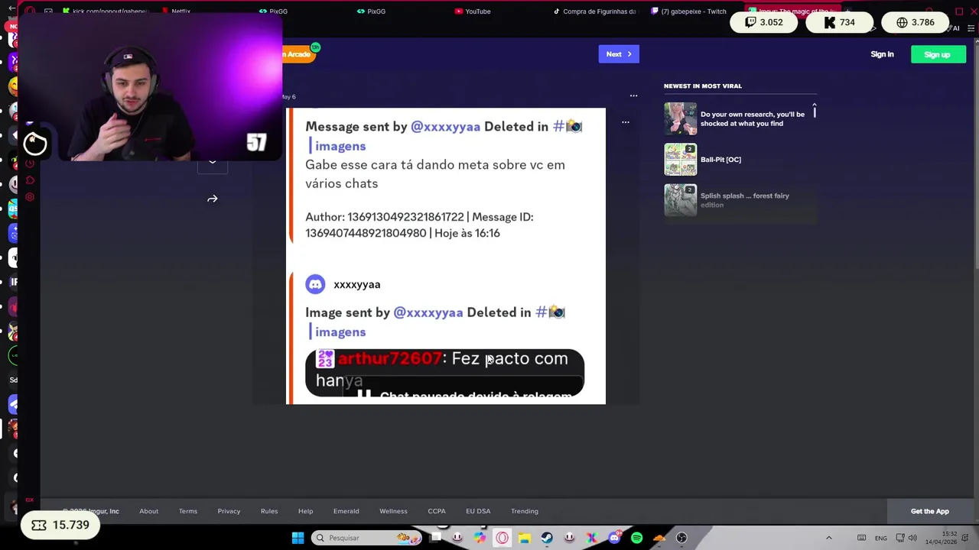Click the ENG language indicator
979x550 pixels.
(881, 539)
